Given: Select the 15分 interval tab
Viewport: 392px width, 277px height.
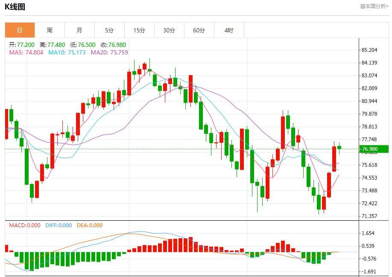Looking at the screenshot, I should 139,30.
